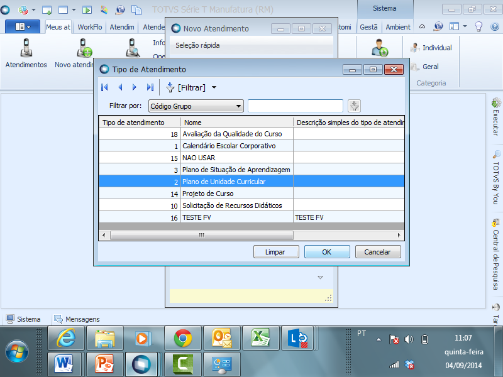Click the Cancelar button
503x377 pixels.
click(x=378, y=252)
